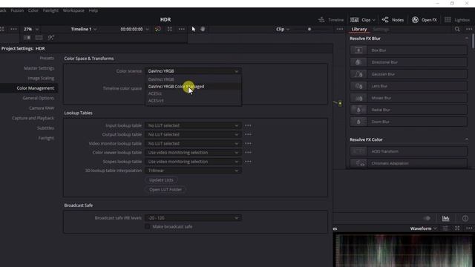The height and width of the screenshot is (267, 475).
Task: Choose the DaVinci YRGB list option
Action: [193, 79]
